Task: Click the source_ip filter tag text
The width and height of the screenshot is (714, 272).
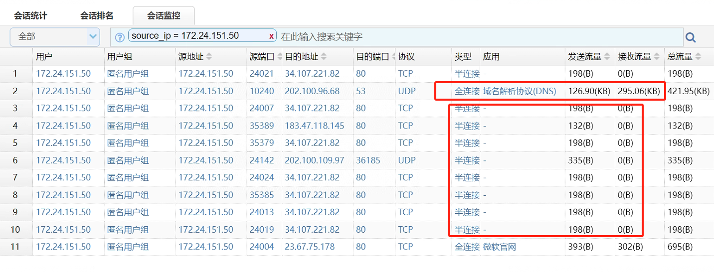Action: click(x=185, y=36)
